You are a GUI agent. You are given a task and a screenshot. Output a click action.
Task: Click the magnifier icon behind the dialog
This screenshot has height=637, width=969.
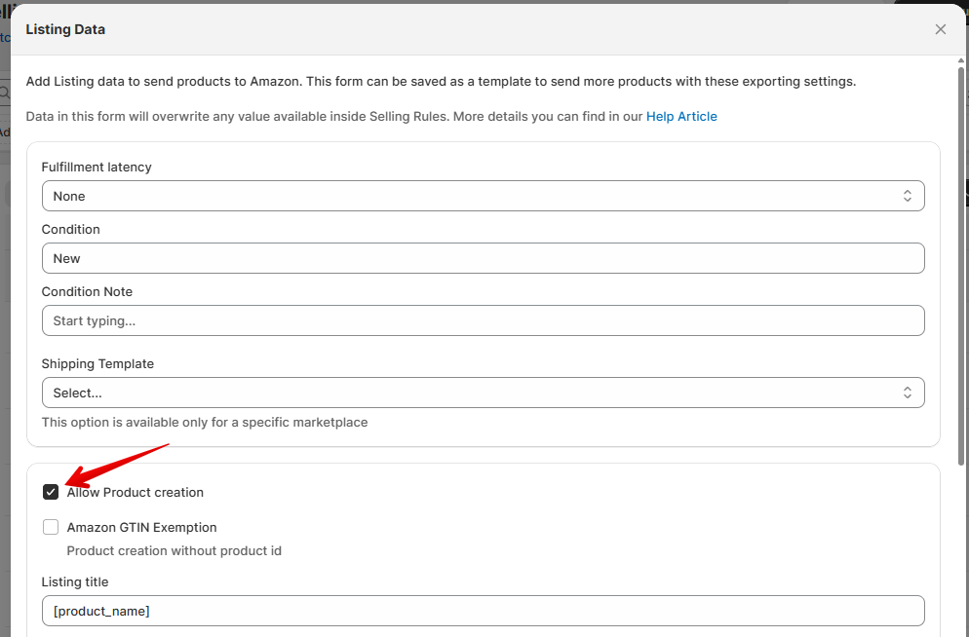pos(4,94)
